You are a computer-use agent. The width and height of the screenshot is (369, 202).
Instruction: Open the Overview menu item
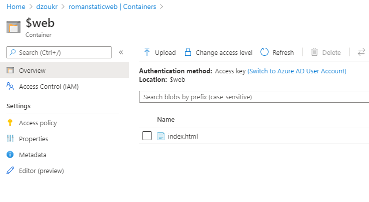tap(32, 70)
